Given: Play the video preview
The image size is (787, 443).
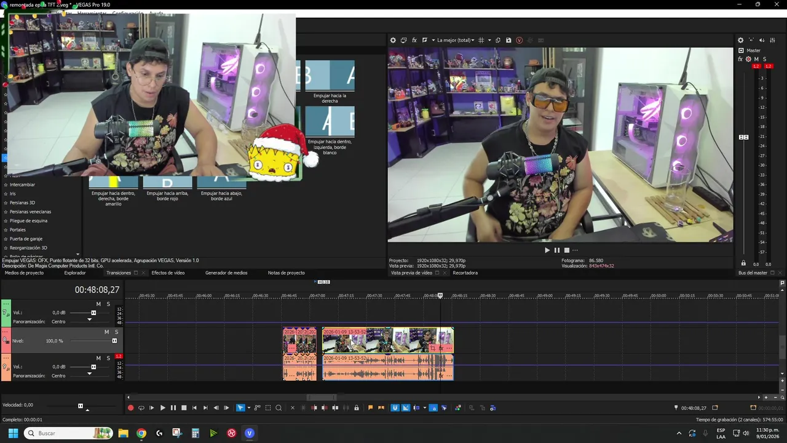Looking at the screenshot, I should (547, 250).
